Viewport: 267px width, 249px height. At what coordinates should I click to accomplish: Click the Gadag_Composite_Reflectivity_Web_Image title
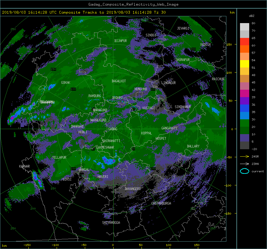[133, 4]
